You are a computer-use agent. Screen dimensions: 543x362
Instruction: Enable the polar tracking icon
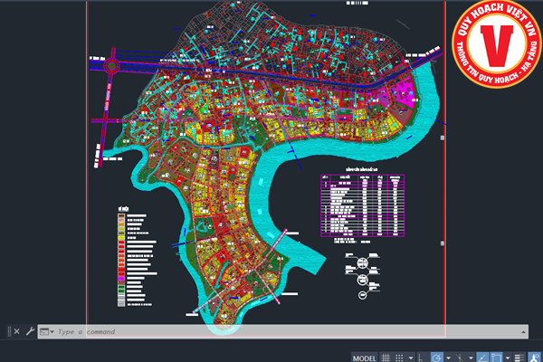point(437,356)
